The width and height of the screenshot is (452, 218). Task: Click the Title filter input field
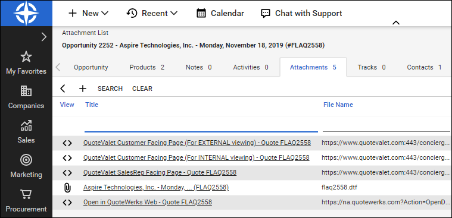coord(201,126)
